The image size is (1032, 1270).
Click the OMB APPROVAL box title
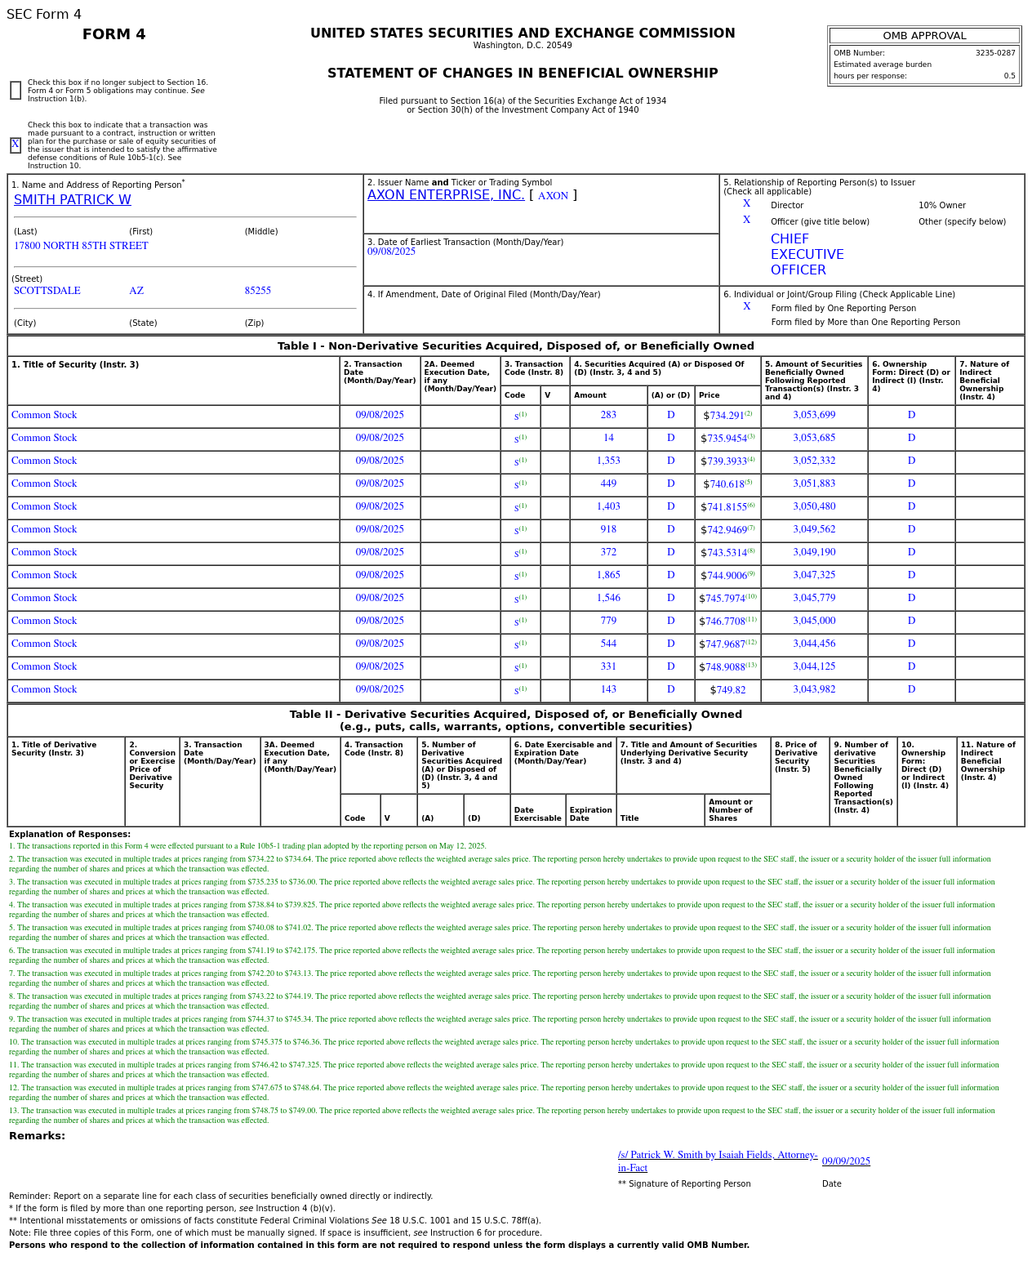coord(924,36)
